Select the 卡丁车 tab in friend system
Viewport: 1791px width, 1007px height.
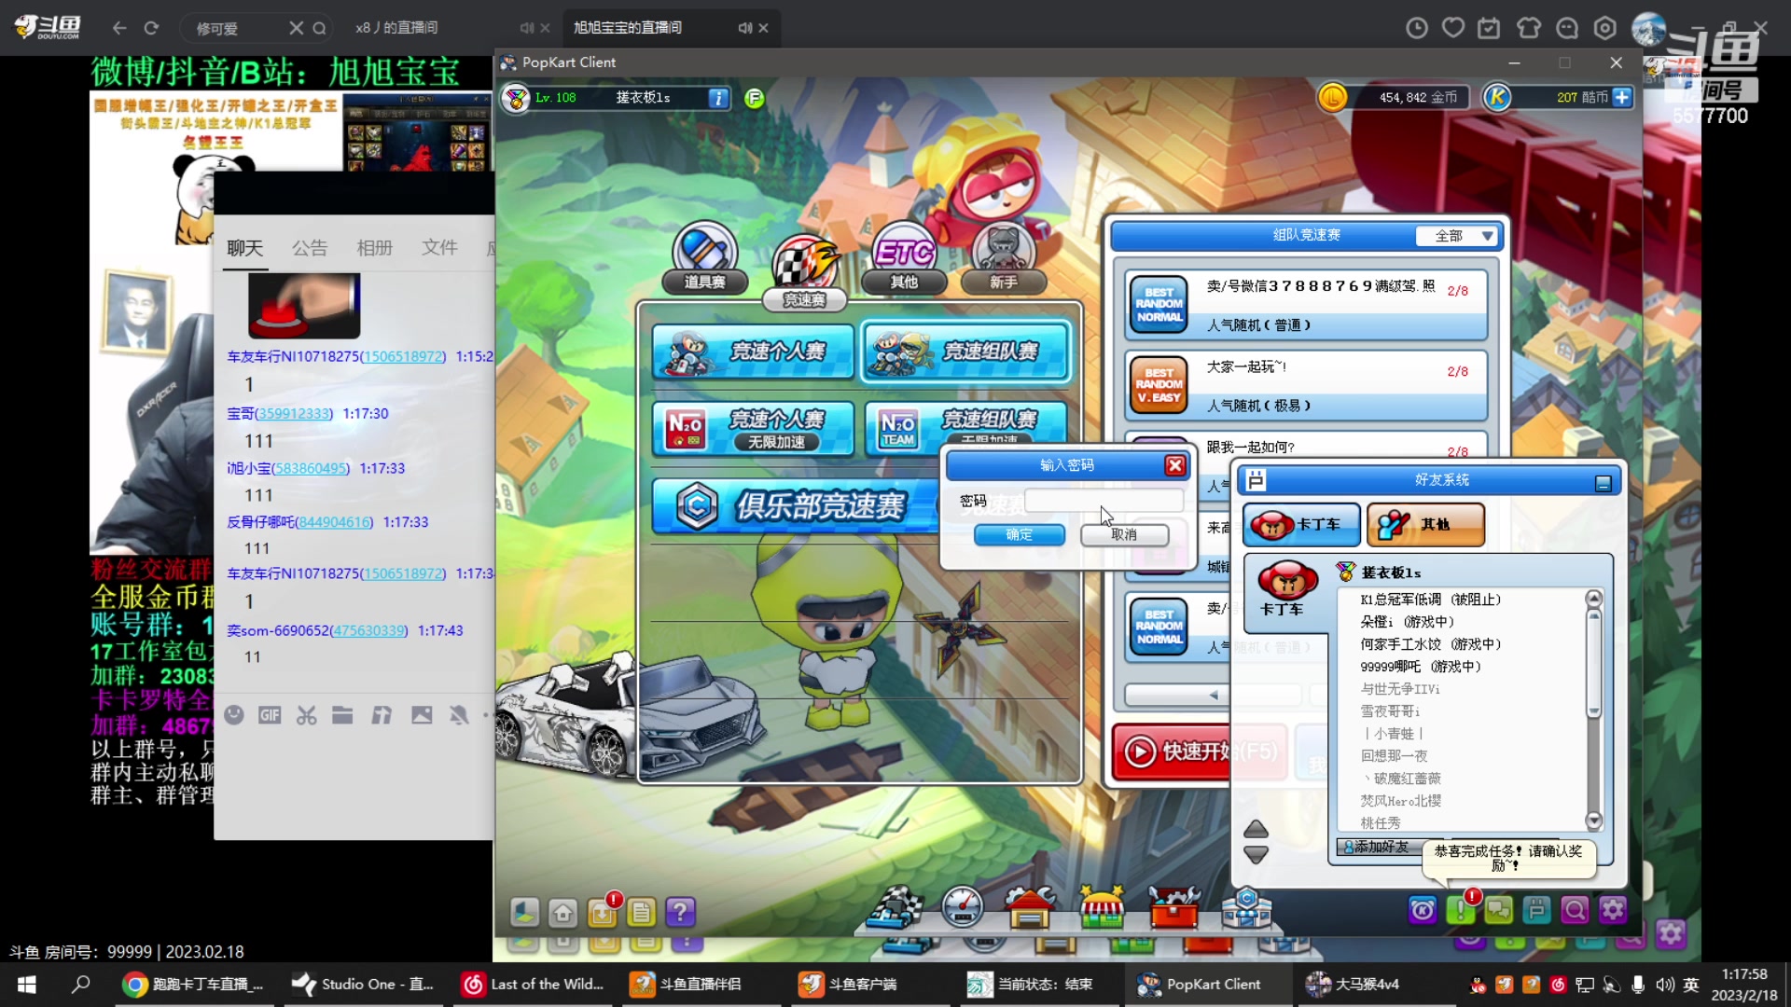coord(1300,524)
